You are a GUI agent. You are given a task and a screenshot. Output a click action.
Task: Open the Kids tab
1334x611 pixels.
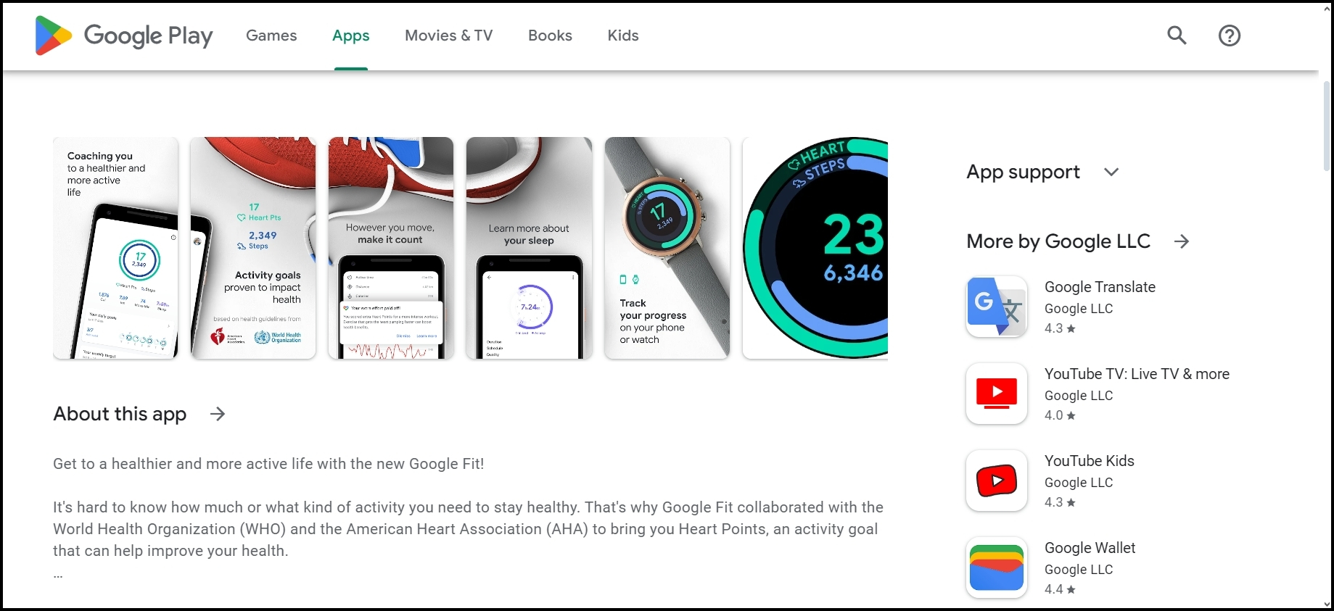[623, 36]
